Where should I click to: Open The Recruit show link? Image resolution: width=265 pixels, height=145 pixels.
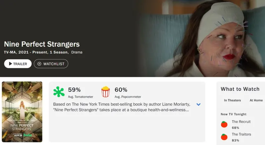pyautogui.click(x=241, y=122)
